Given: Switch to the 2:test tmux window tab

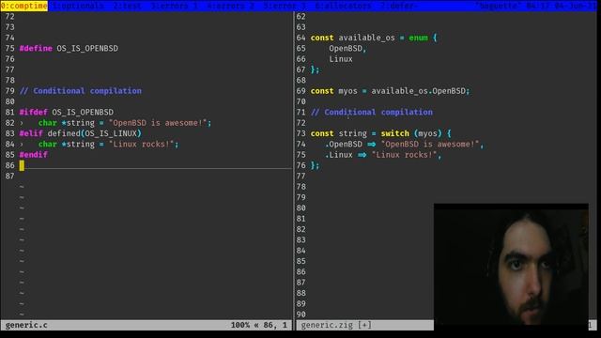Looking at the screenshot, I should [128, 6].
